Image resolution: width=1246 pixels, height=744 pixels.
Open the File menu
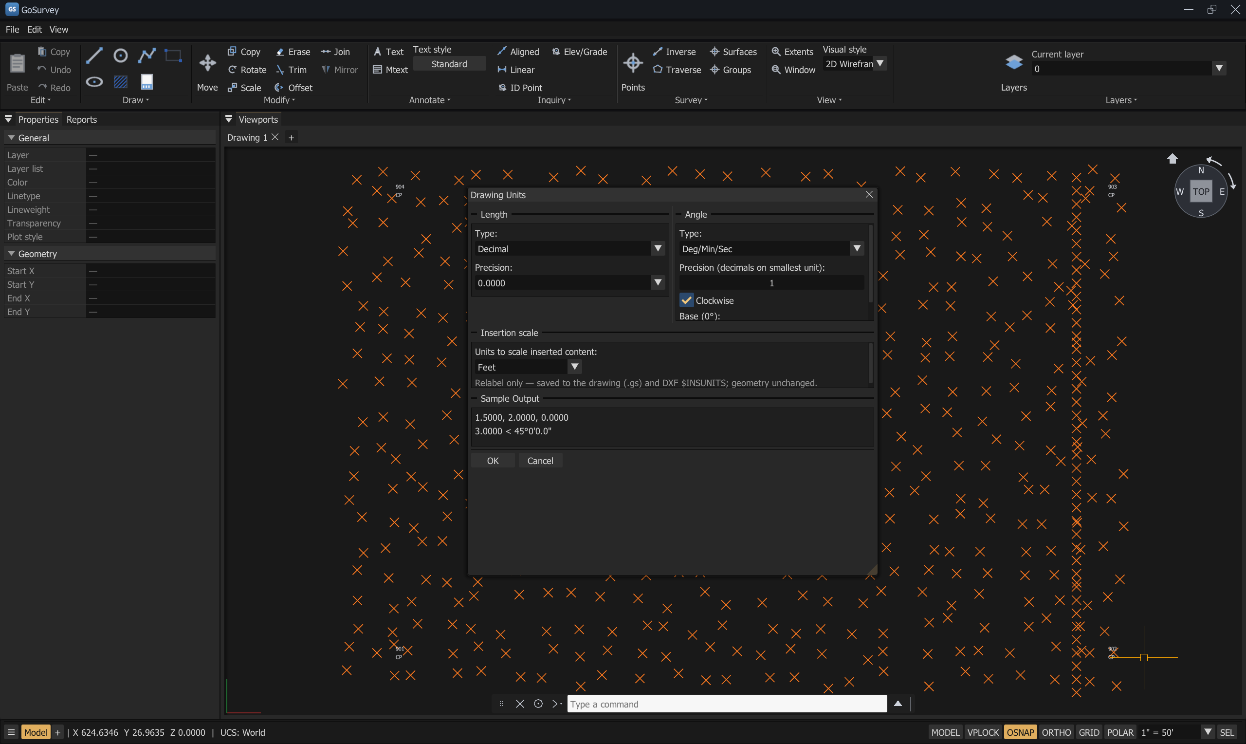pyautogui.click(x=13, y=30)
